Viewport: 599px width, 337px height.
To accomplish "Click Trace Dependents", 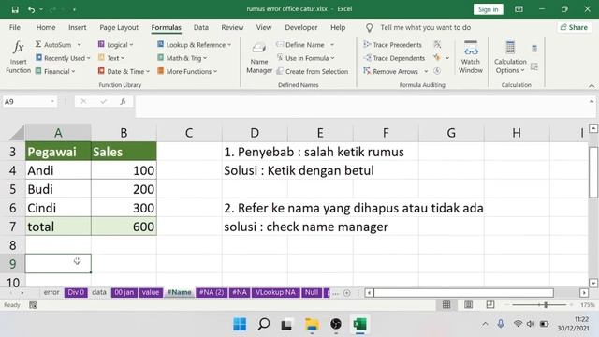I will [x=394, y=58].
